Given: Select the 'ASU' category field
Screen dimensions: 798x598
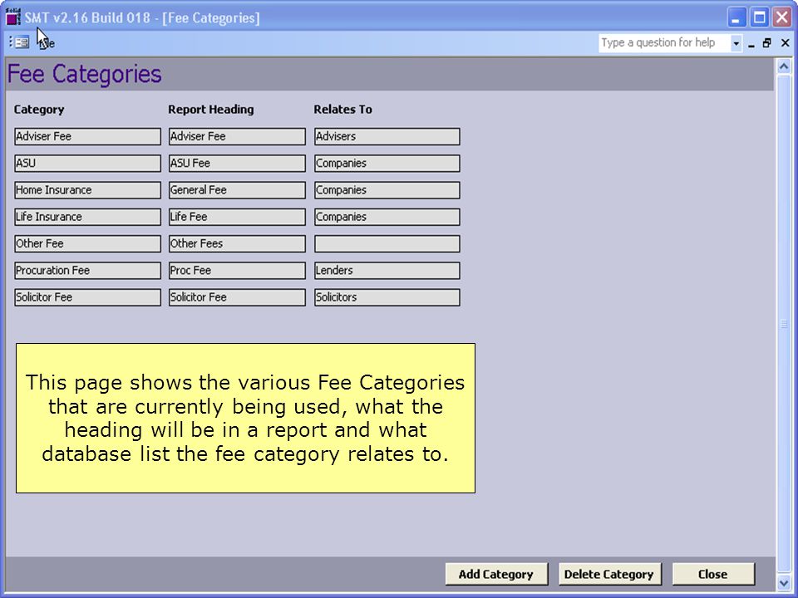Looking at the screenshot, I should point(87,164).
